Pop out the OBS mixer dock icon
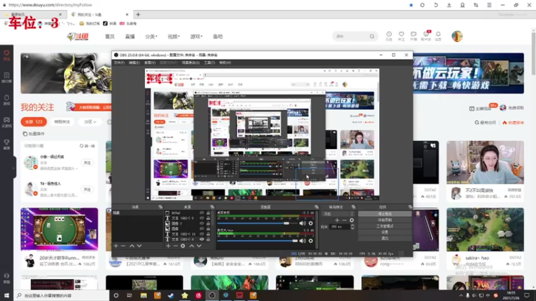 (x=316, y=207)
